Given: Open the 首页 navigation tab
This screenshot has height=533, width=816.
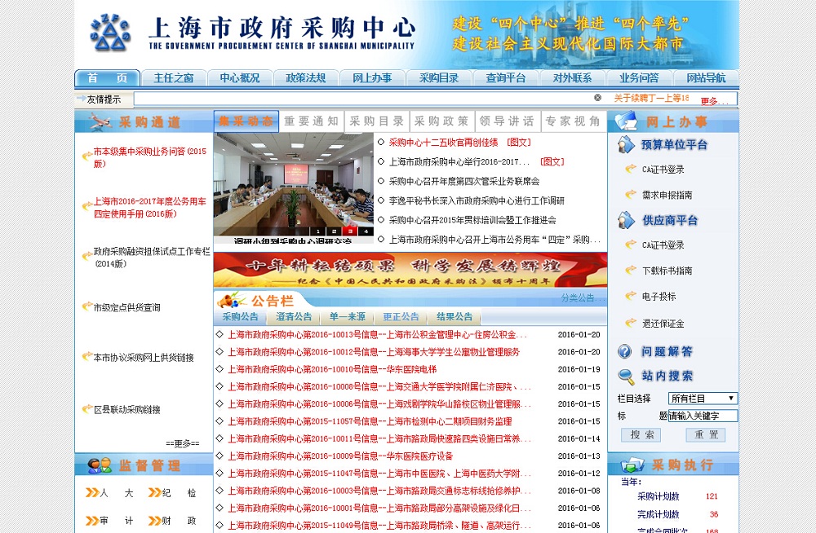Looking at the screenshot, I should tap(107, 78).
